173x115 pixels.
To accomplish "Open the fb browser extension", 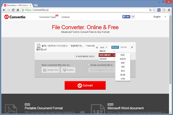I will click(159, 10).
